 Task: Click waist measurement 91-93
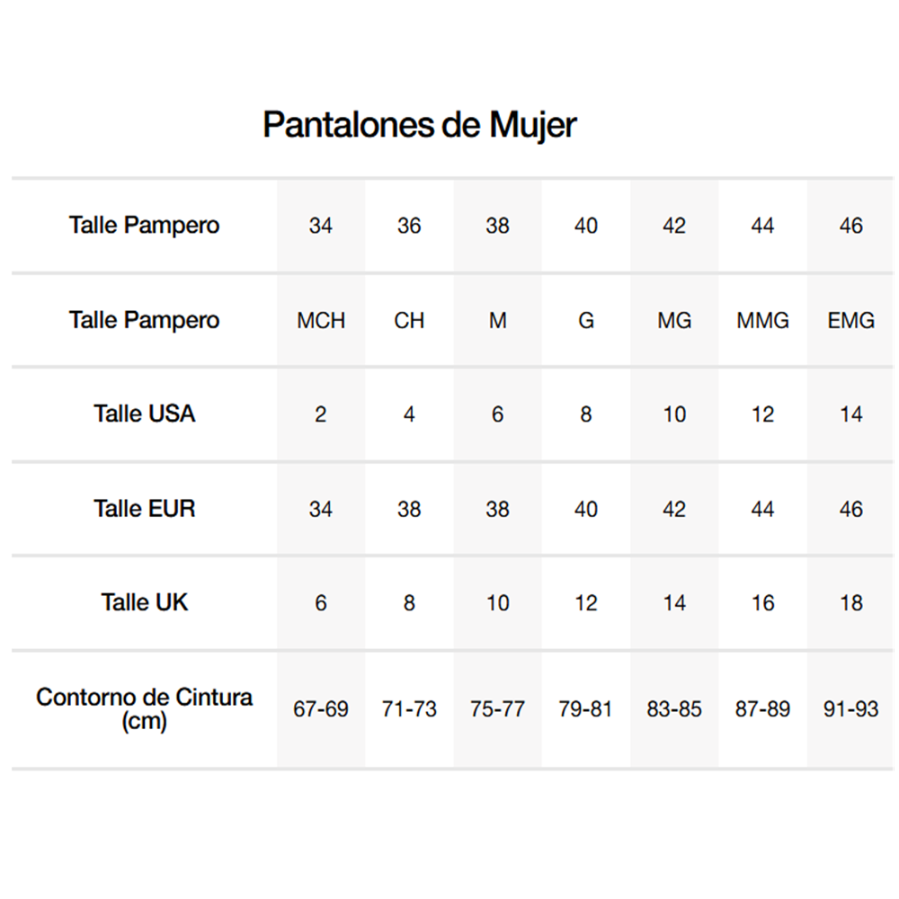point(850,709)
